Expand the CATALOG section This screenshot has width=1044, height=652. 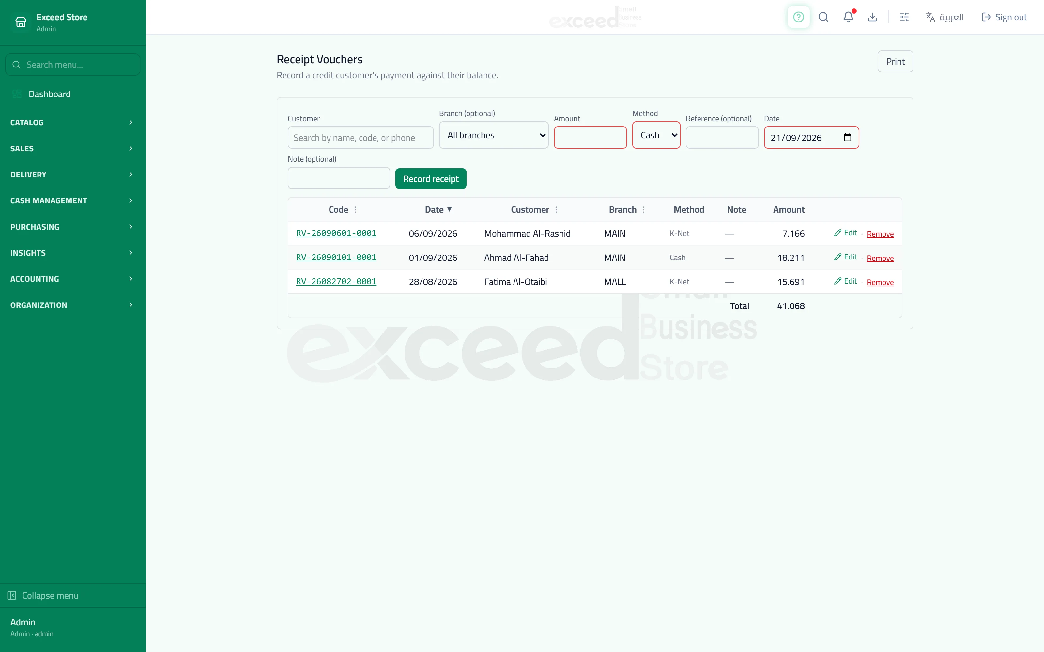tap(73, 123)
